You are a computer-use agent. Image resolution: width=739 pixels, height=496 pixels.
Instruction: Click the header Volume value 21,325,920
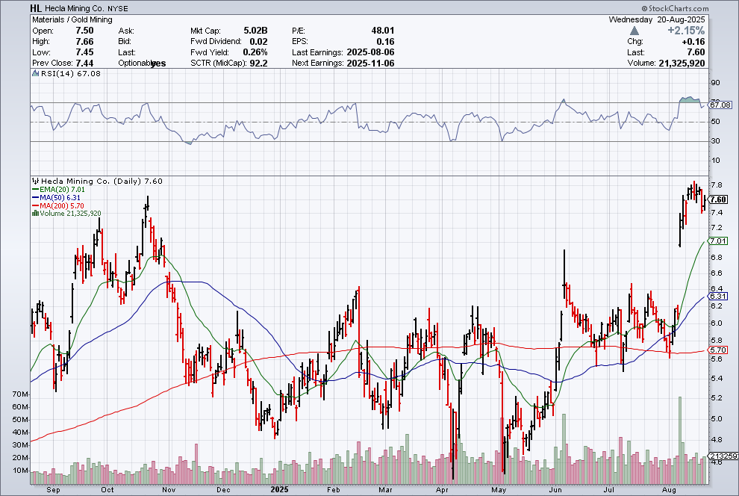[682, 63]
